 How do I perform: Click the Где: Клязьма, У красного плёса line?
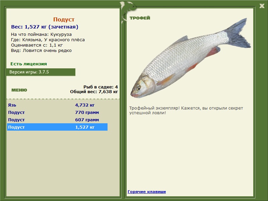48,40
